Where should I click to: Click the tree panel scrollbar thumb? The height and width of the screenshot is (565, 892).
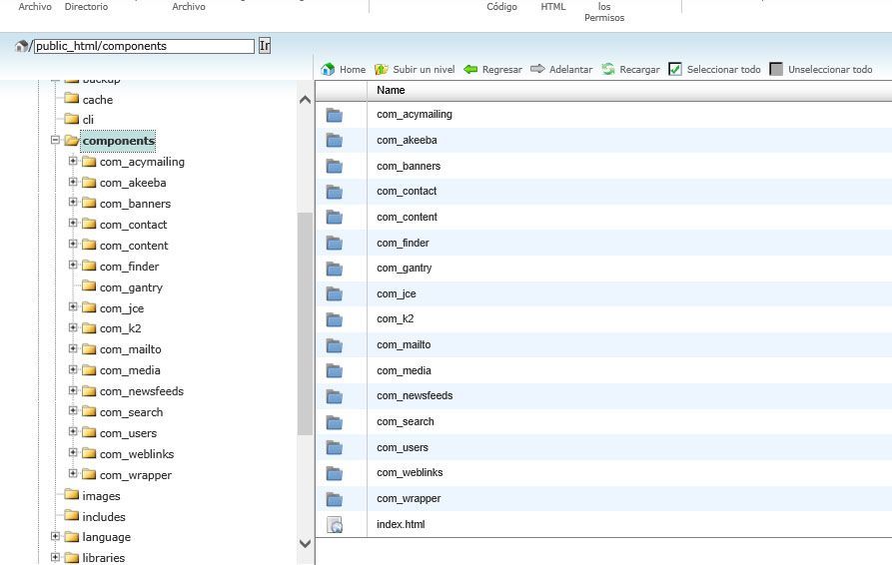coord(305,324)
